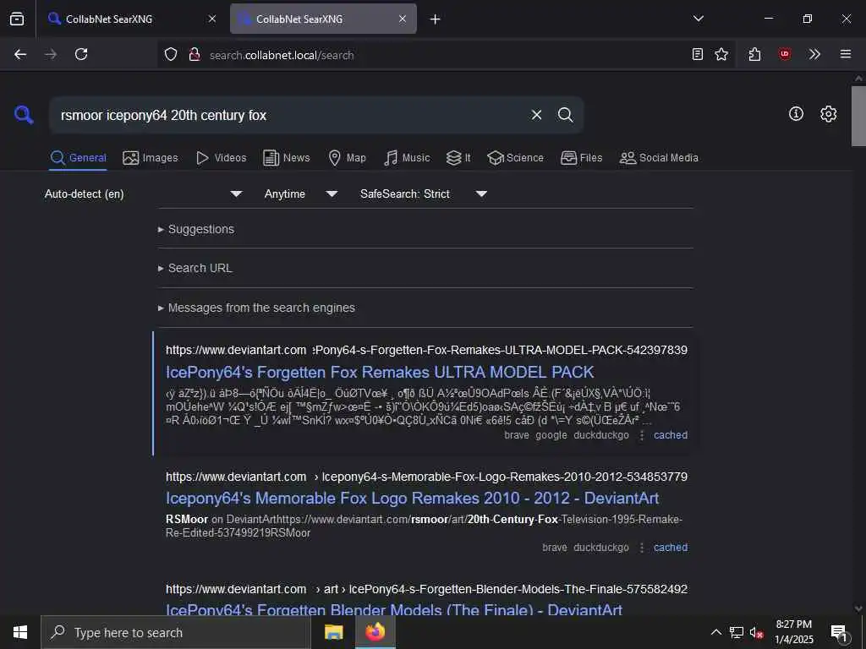Click the Firefox icon in the taskbar
This screenshot has height=649, width=866.
click(x=375, y=632)
